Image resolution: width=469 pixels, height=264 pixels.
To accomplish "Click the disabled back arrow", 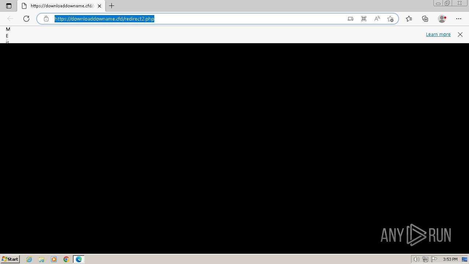I will tap(10, 19).
